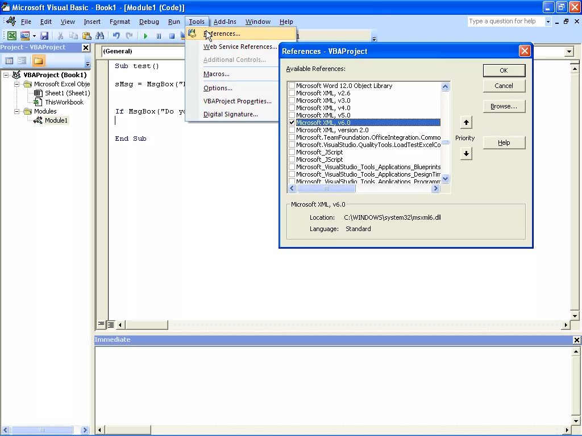The image size is (582, 436).
Task: Select Module1 in project tree
Action: coord(56,120)
